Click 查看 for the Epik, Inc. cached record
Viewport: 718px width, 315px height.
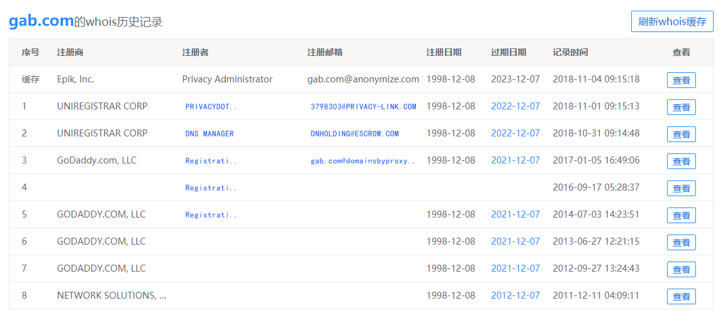click(681, 80)
